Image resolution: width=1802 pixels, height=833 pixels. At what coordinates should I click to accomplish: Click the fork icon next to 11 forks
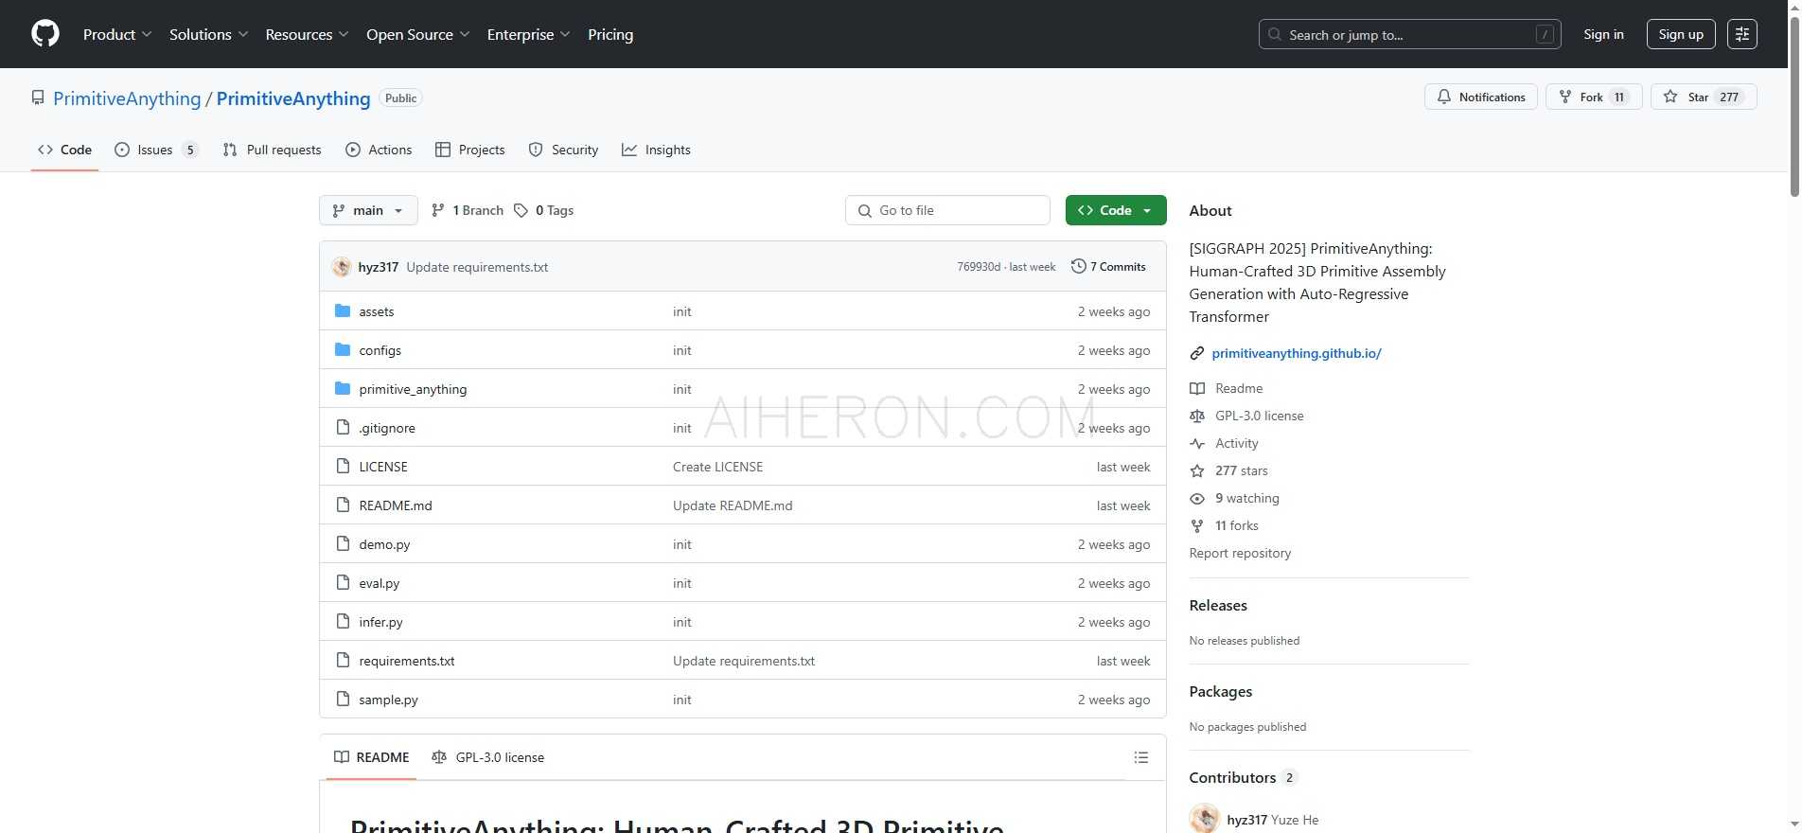tap(1197, 525)
